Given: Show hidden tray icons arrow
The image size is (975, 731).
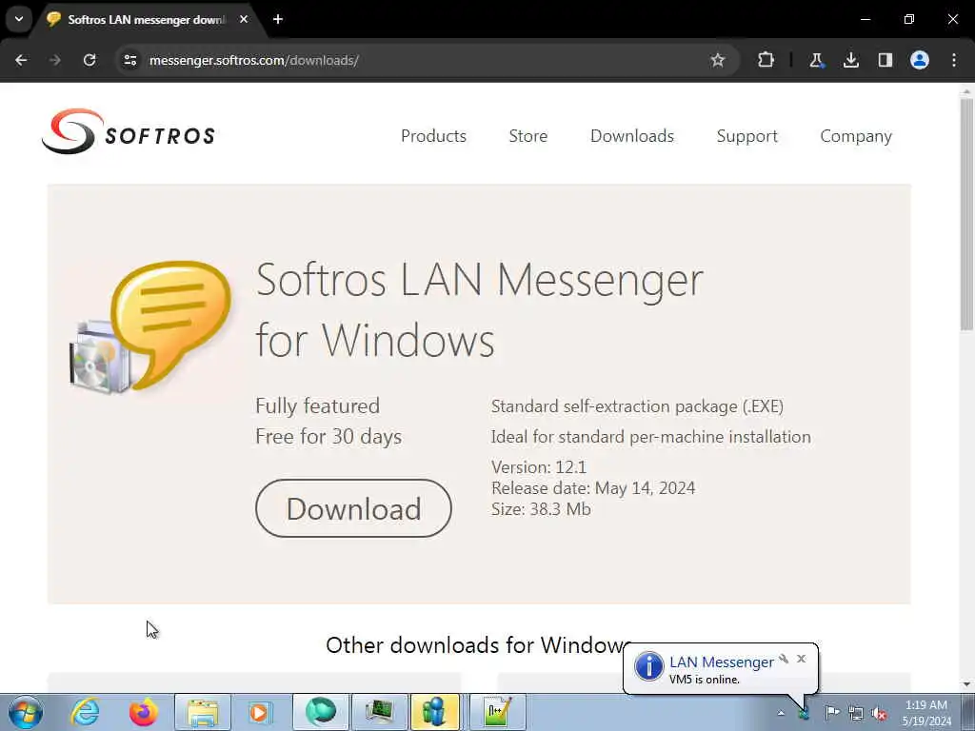Looking at the screenshot, I should point(781,713).
